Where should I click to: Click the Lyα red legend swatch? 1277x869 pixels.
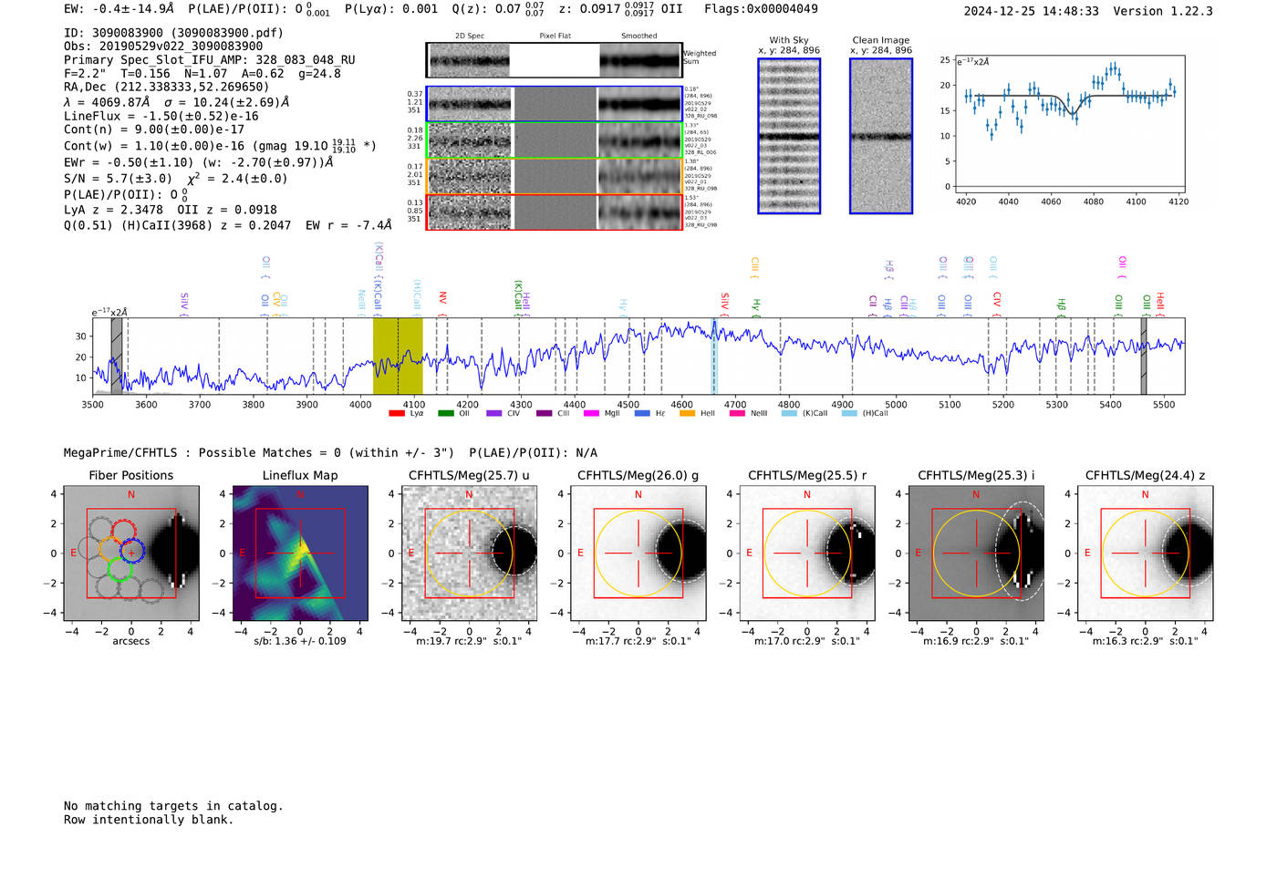click(x=397, y=414)
